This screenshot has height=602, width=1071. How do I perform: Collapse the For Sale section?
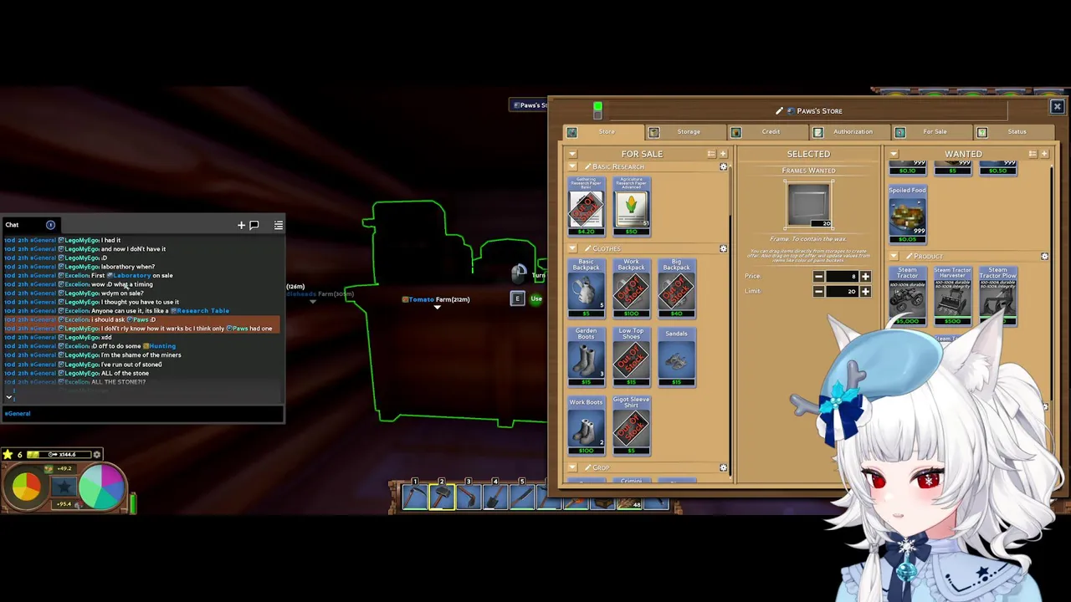click(x=572, y=154)
